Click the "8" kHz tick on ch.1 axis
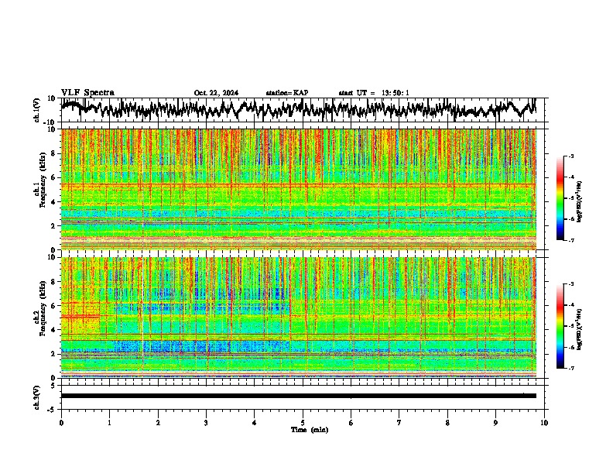This screenshot has height=474, width=613. click(53, 153)
